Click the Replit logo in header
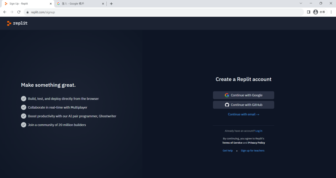336x178 pixels. (x=17, y=23)
